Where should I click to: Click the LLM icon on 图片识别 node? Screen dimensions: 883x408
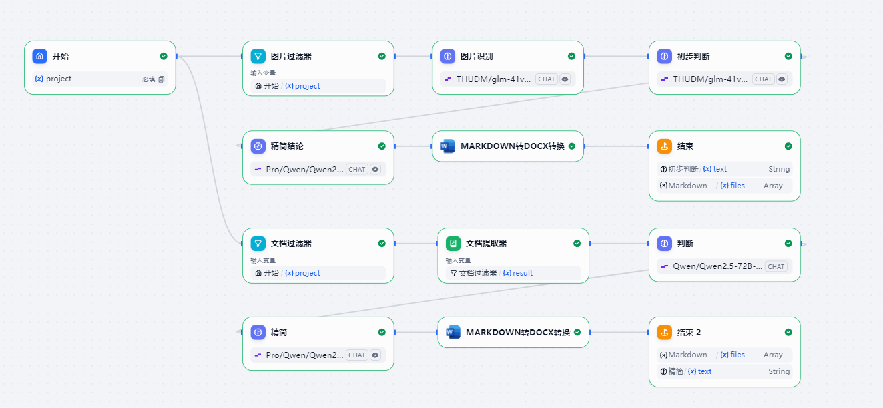tap(448, 56)
